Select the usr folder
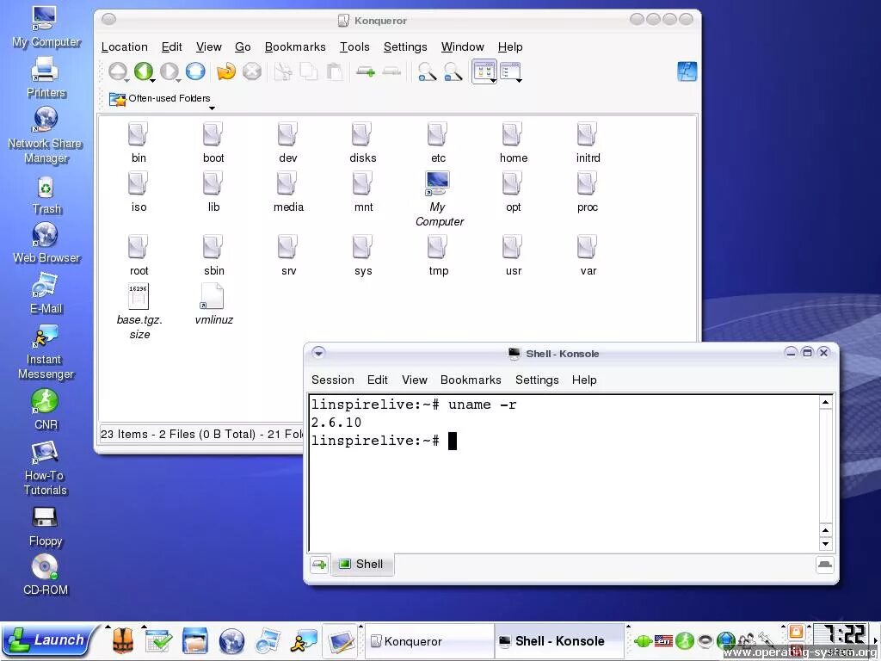 pyautogui.click(x=513, y=256)
